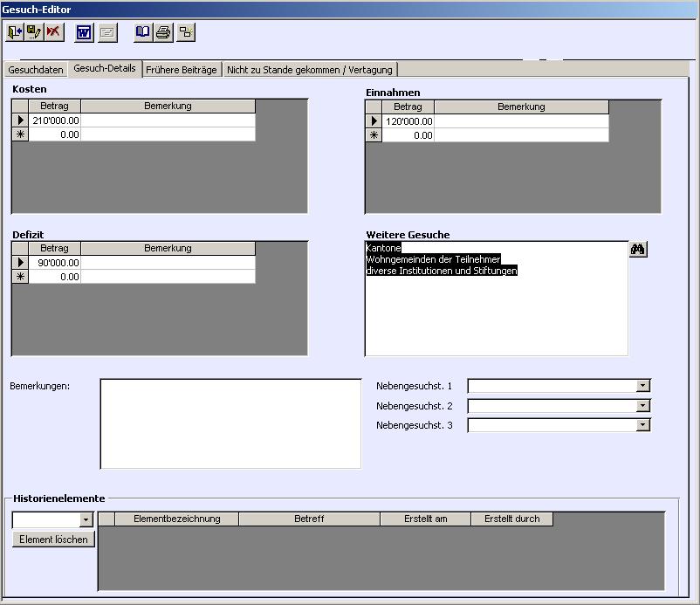Open the Nebengesuchst. 3 dropdown
The height and width of the screenshot is (605, 700).
point(643,425)
